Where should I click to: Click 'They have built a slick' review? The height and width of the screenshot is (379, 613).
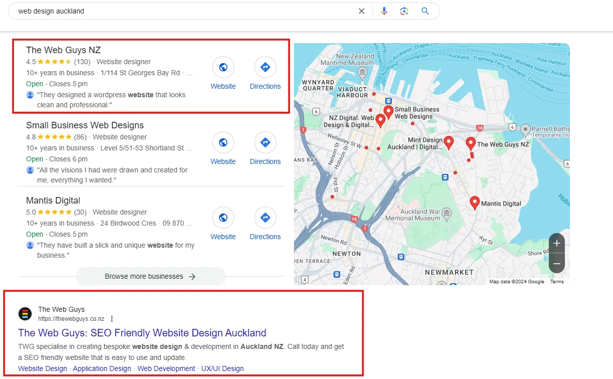116,250
